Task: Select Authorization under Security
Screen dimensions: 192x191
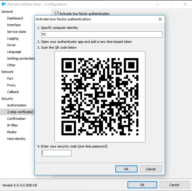Action: coord(17,105)
